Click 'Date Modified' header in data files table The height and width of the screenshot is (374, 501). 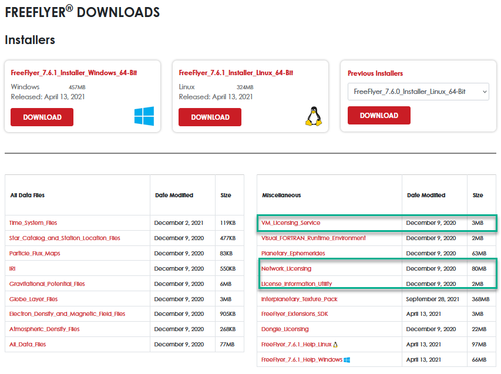coord(174,195)
